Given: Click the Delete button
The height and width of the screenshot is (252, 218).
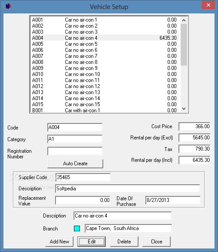Looking at the screenshot, I should 124,242.
